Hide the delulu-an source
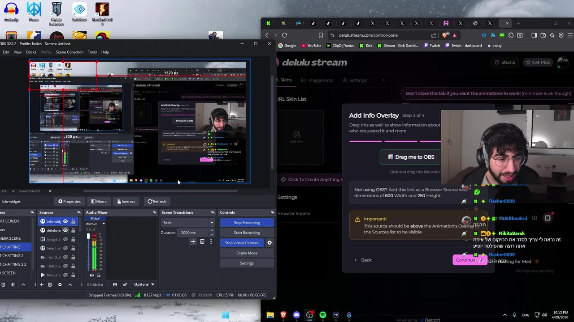The width and height of the screenshot is (574, 322). point(65,230)
